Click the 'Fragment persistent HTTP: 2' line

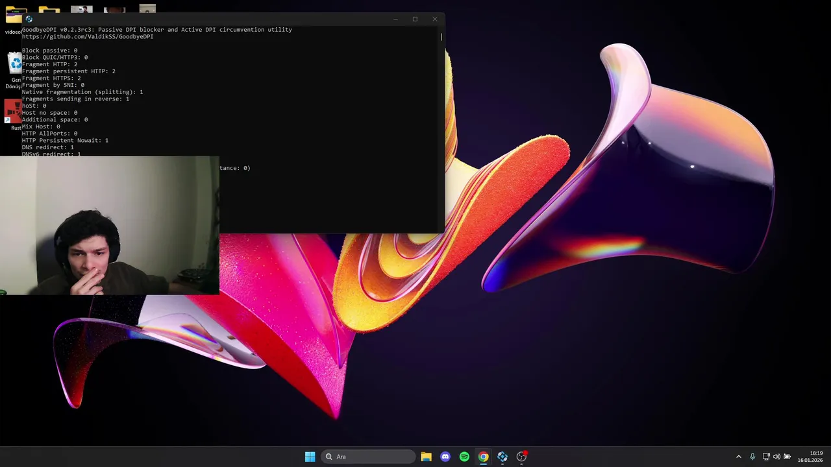[69, 71]
